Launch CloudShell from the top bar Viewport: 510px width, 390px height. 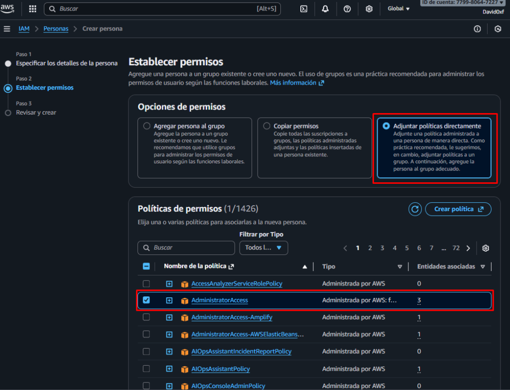(303, 9)
